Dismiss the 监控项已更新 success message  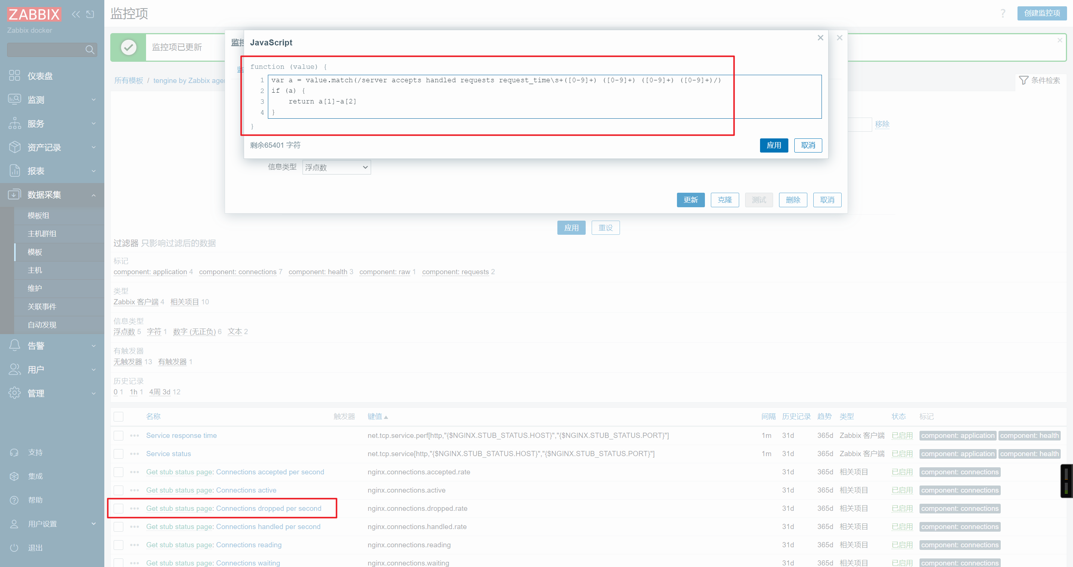point(1060,40)
